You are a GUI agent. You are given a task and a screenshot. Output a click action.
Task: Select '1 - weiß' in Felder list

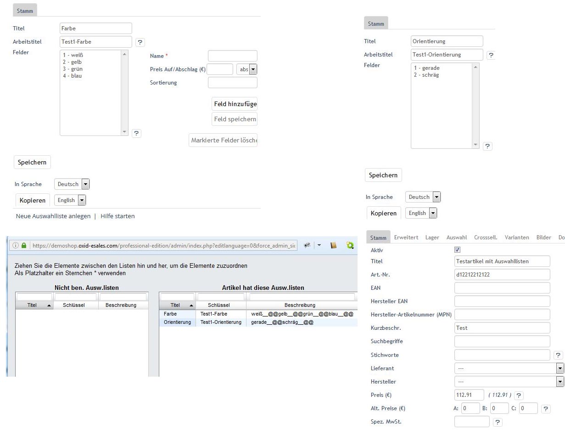(x=73, y=55)
